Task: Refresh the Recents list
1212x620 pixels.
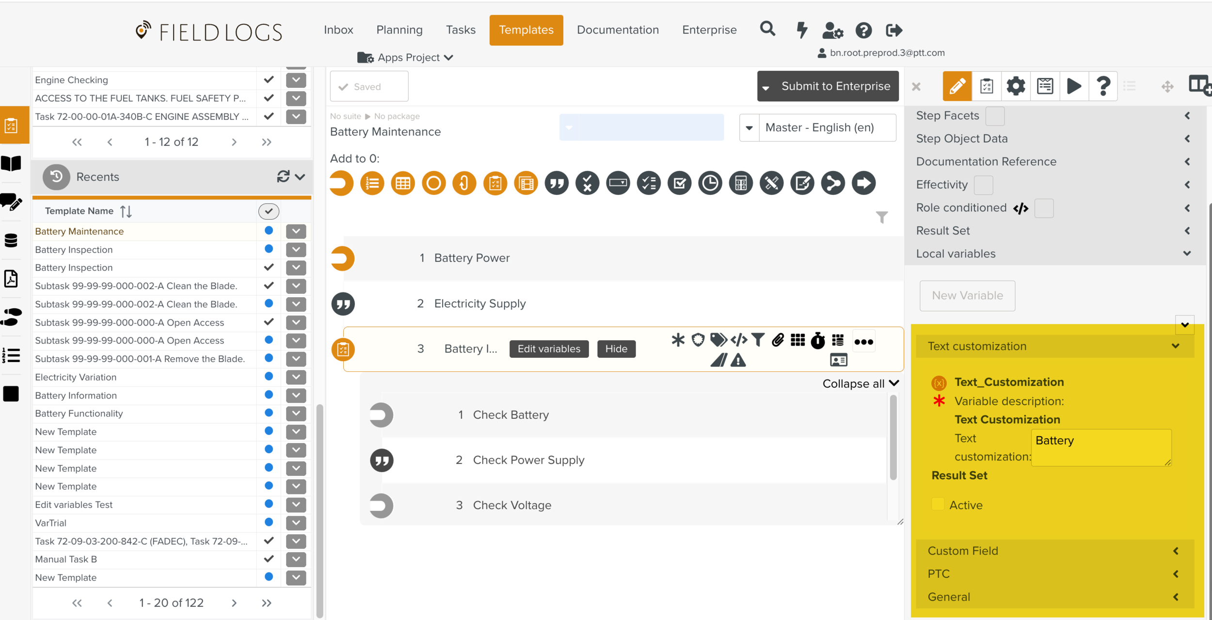Action: coord(283,176)
